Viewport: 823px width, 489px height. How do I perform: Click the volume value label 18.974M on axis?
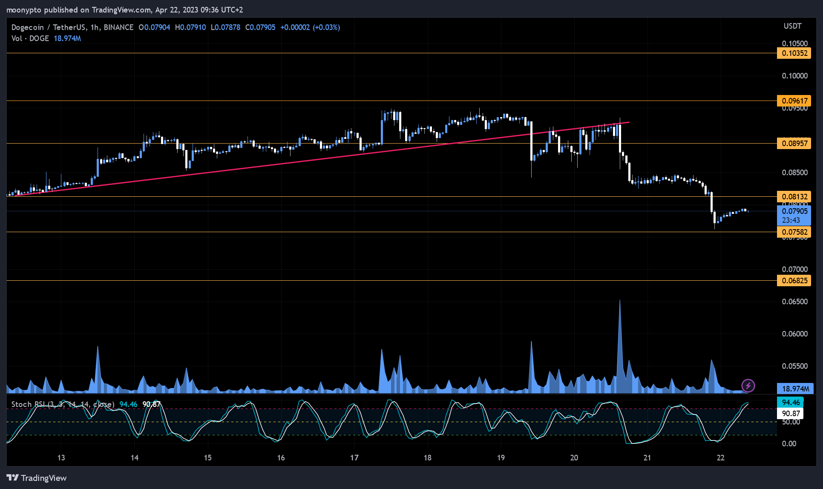coord(795,388)
